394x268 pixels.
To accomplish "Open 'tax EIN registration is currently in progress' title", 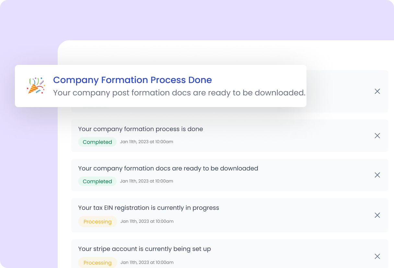I will point(148,208).
